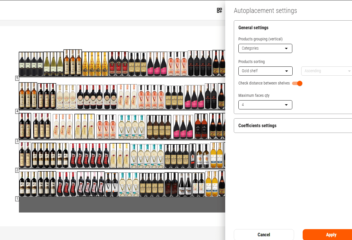
Task: Open the Ascending sort order dropdown
Action: point(326,71)
